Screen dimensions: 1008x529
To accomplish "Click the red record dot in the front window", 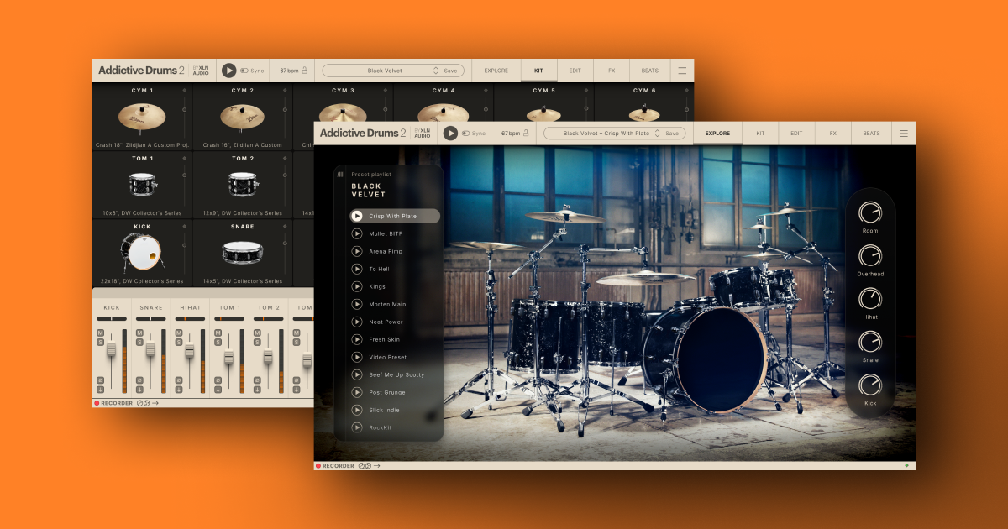I will tap(318, 466).
